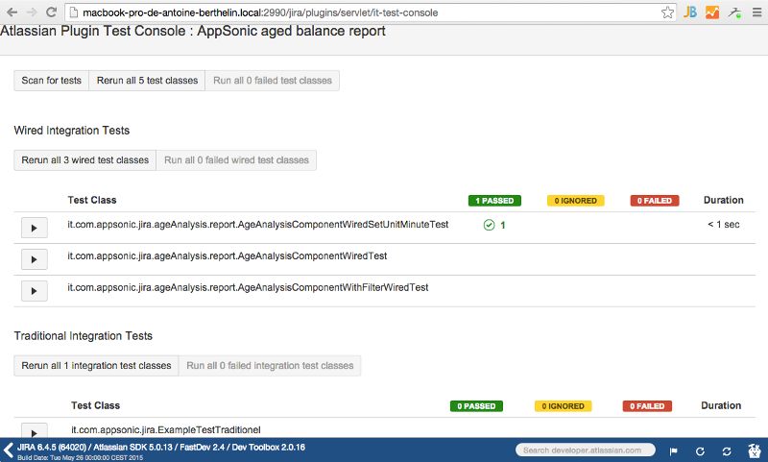Image resolution: width=768 pixels, height=462 pixels.
Task: Open the JB browser extension
Action: [690, 12]
